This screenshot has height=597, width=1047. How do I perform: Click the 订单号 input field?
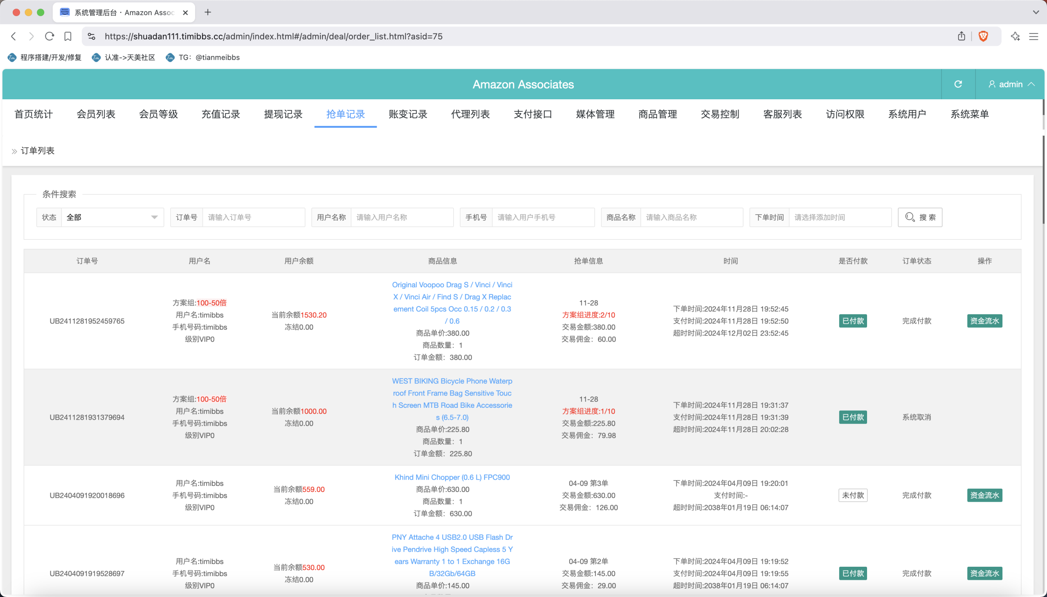click(254, 217)
